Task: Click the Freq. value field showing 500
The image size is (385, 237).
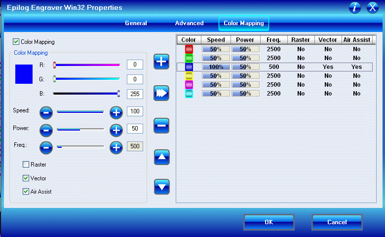Action: click(x=135, y=146)
